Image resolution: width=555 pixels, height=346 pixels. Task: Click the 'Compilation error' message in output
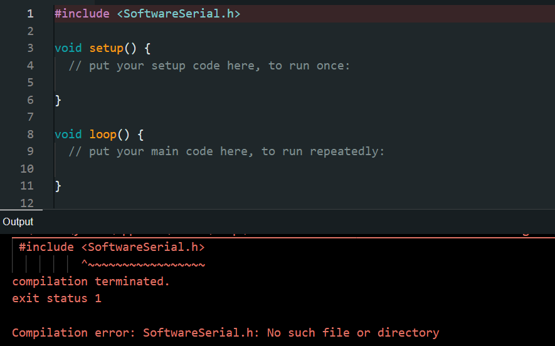[225, 332]
